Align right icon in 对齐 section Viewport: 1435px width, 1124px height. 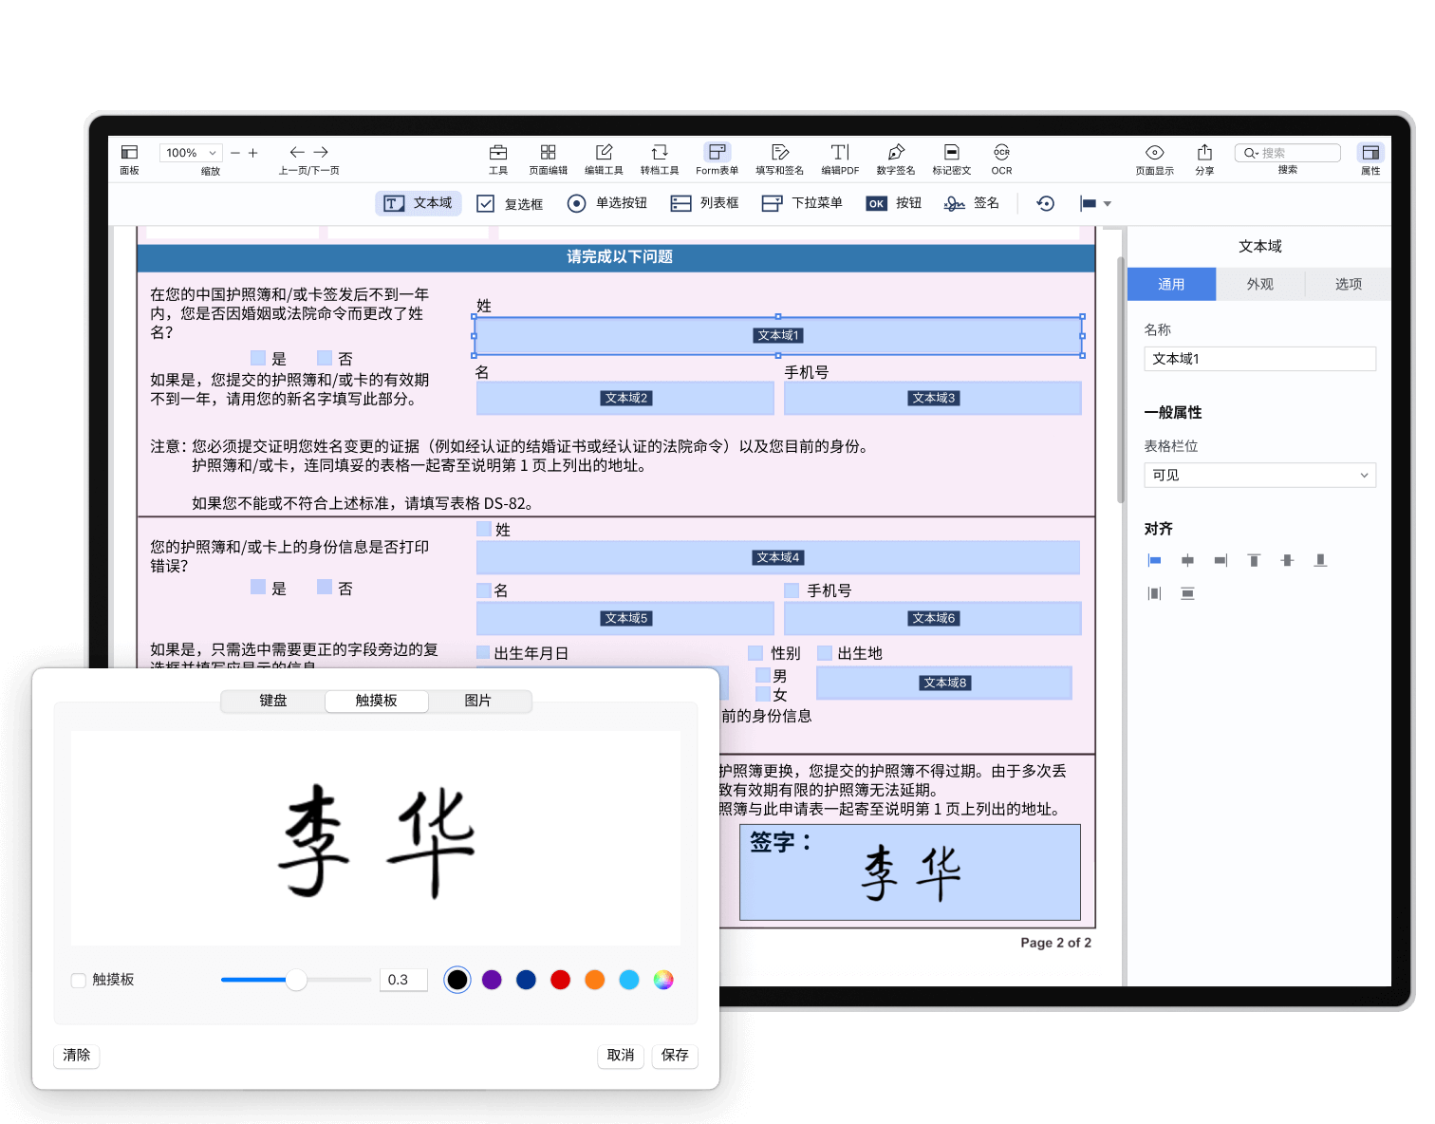1221,560
